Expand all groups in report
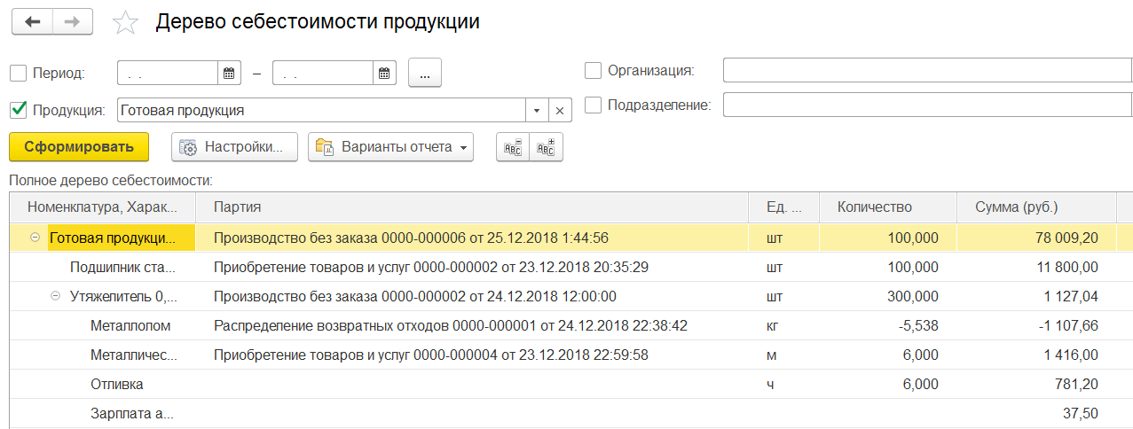 click(x=546, y=148)
